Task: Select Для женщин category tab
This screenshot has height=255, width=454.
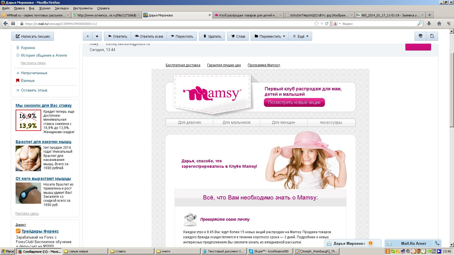Action: (283, 123)
